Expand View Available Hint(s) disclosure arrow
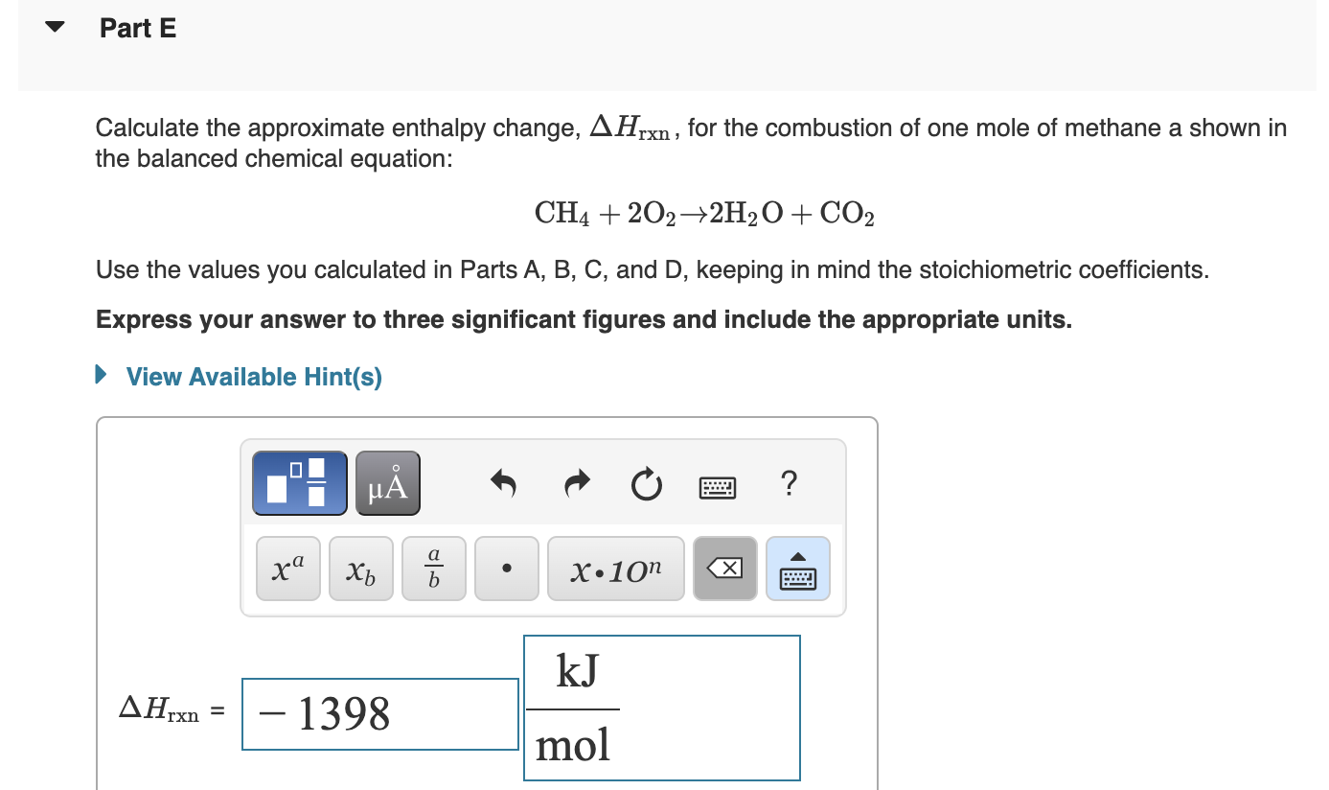1329x790 pixels. click(101, 375)
